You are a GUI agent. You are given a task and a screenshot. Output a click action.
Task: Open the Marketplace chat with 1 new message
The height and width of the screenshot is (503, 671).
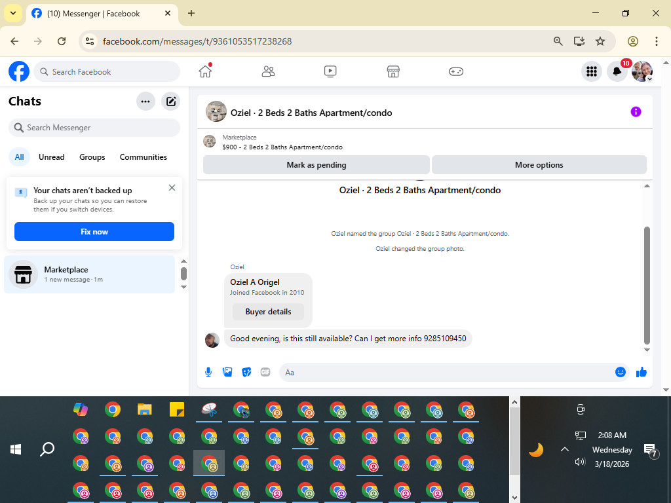point(89,274)
